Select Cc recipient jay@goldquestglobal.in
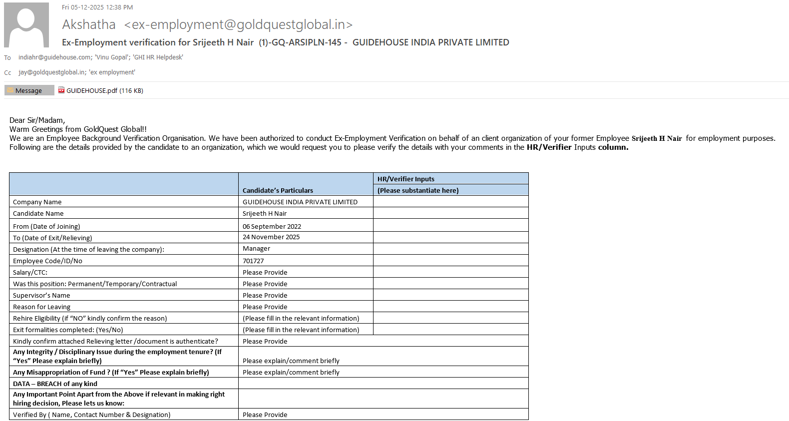Image resolution: width=789 pixels, height=421 pixels. pos(52,72)
